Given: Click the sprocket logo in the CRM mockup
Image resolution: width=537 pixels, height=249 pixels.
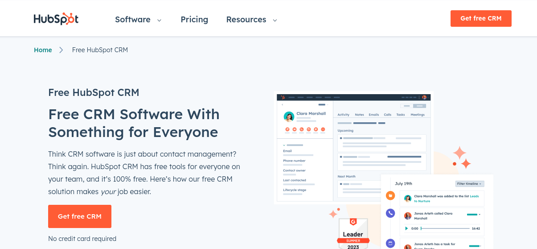Looking at the screenshot, I should (283, 97).
